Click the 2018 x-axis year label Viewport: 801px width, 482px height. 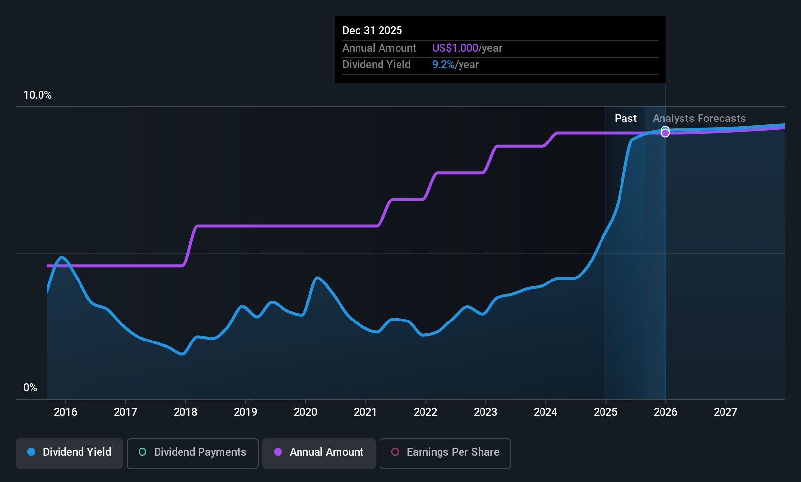coord(185,412)
